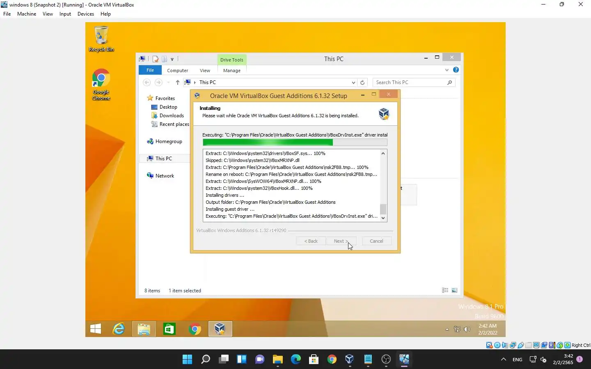Open the recent locations dropdown arrow
591x369 pixels.
point(168,82)
